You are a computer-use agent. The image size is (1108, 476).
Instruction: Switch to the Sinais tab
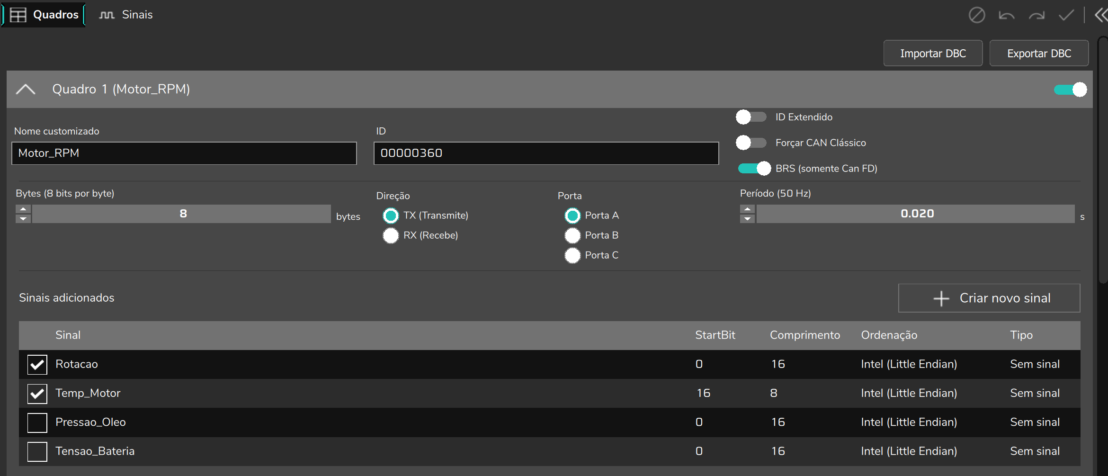pyautogui.click(x=126, y=15)
